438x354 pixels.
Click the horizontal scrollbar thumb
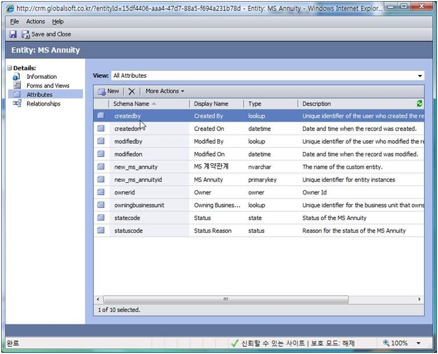226,299
